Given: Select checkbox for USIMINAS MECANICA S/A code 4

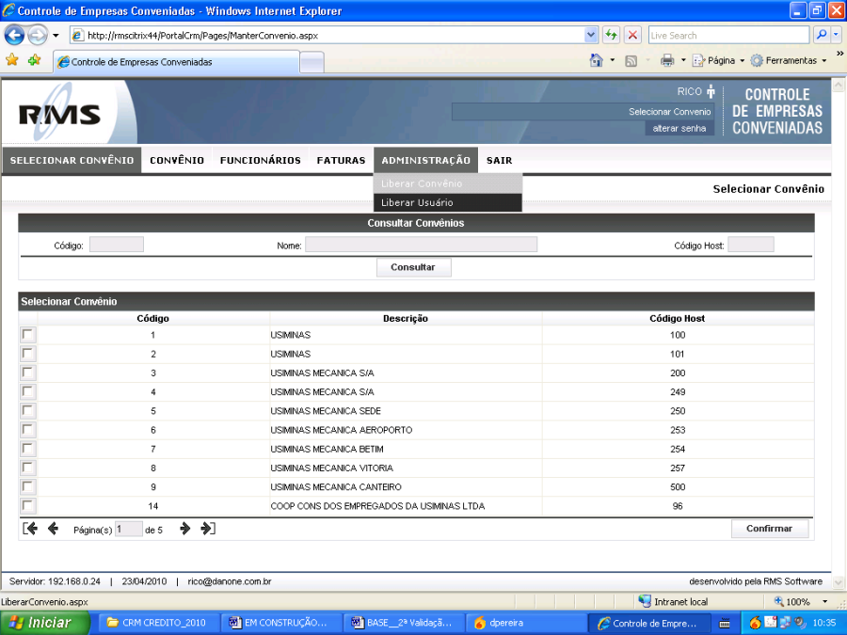Looking at the screenshot, I should click(27, 391).
